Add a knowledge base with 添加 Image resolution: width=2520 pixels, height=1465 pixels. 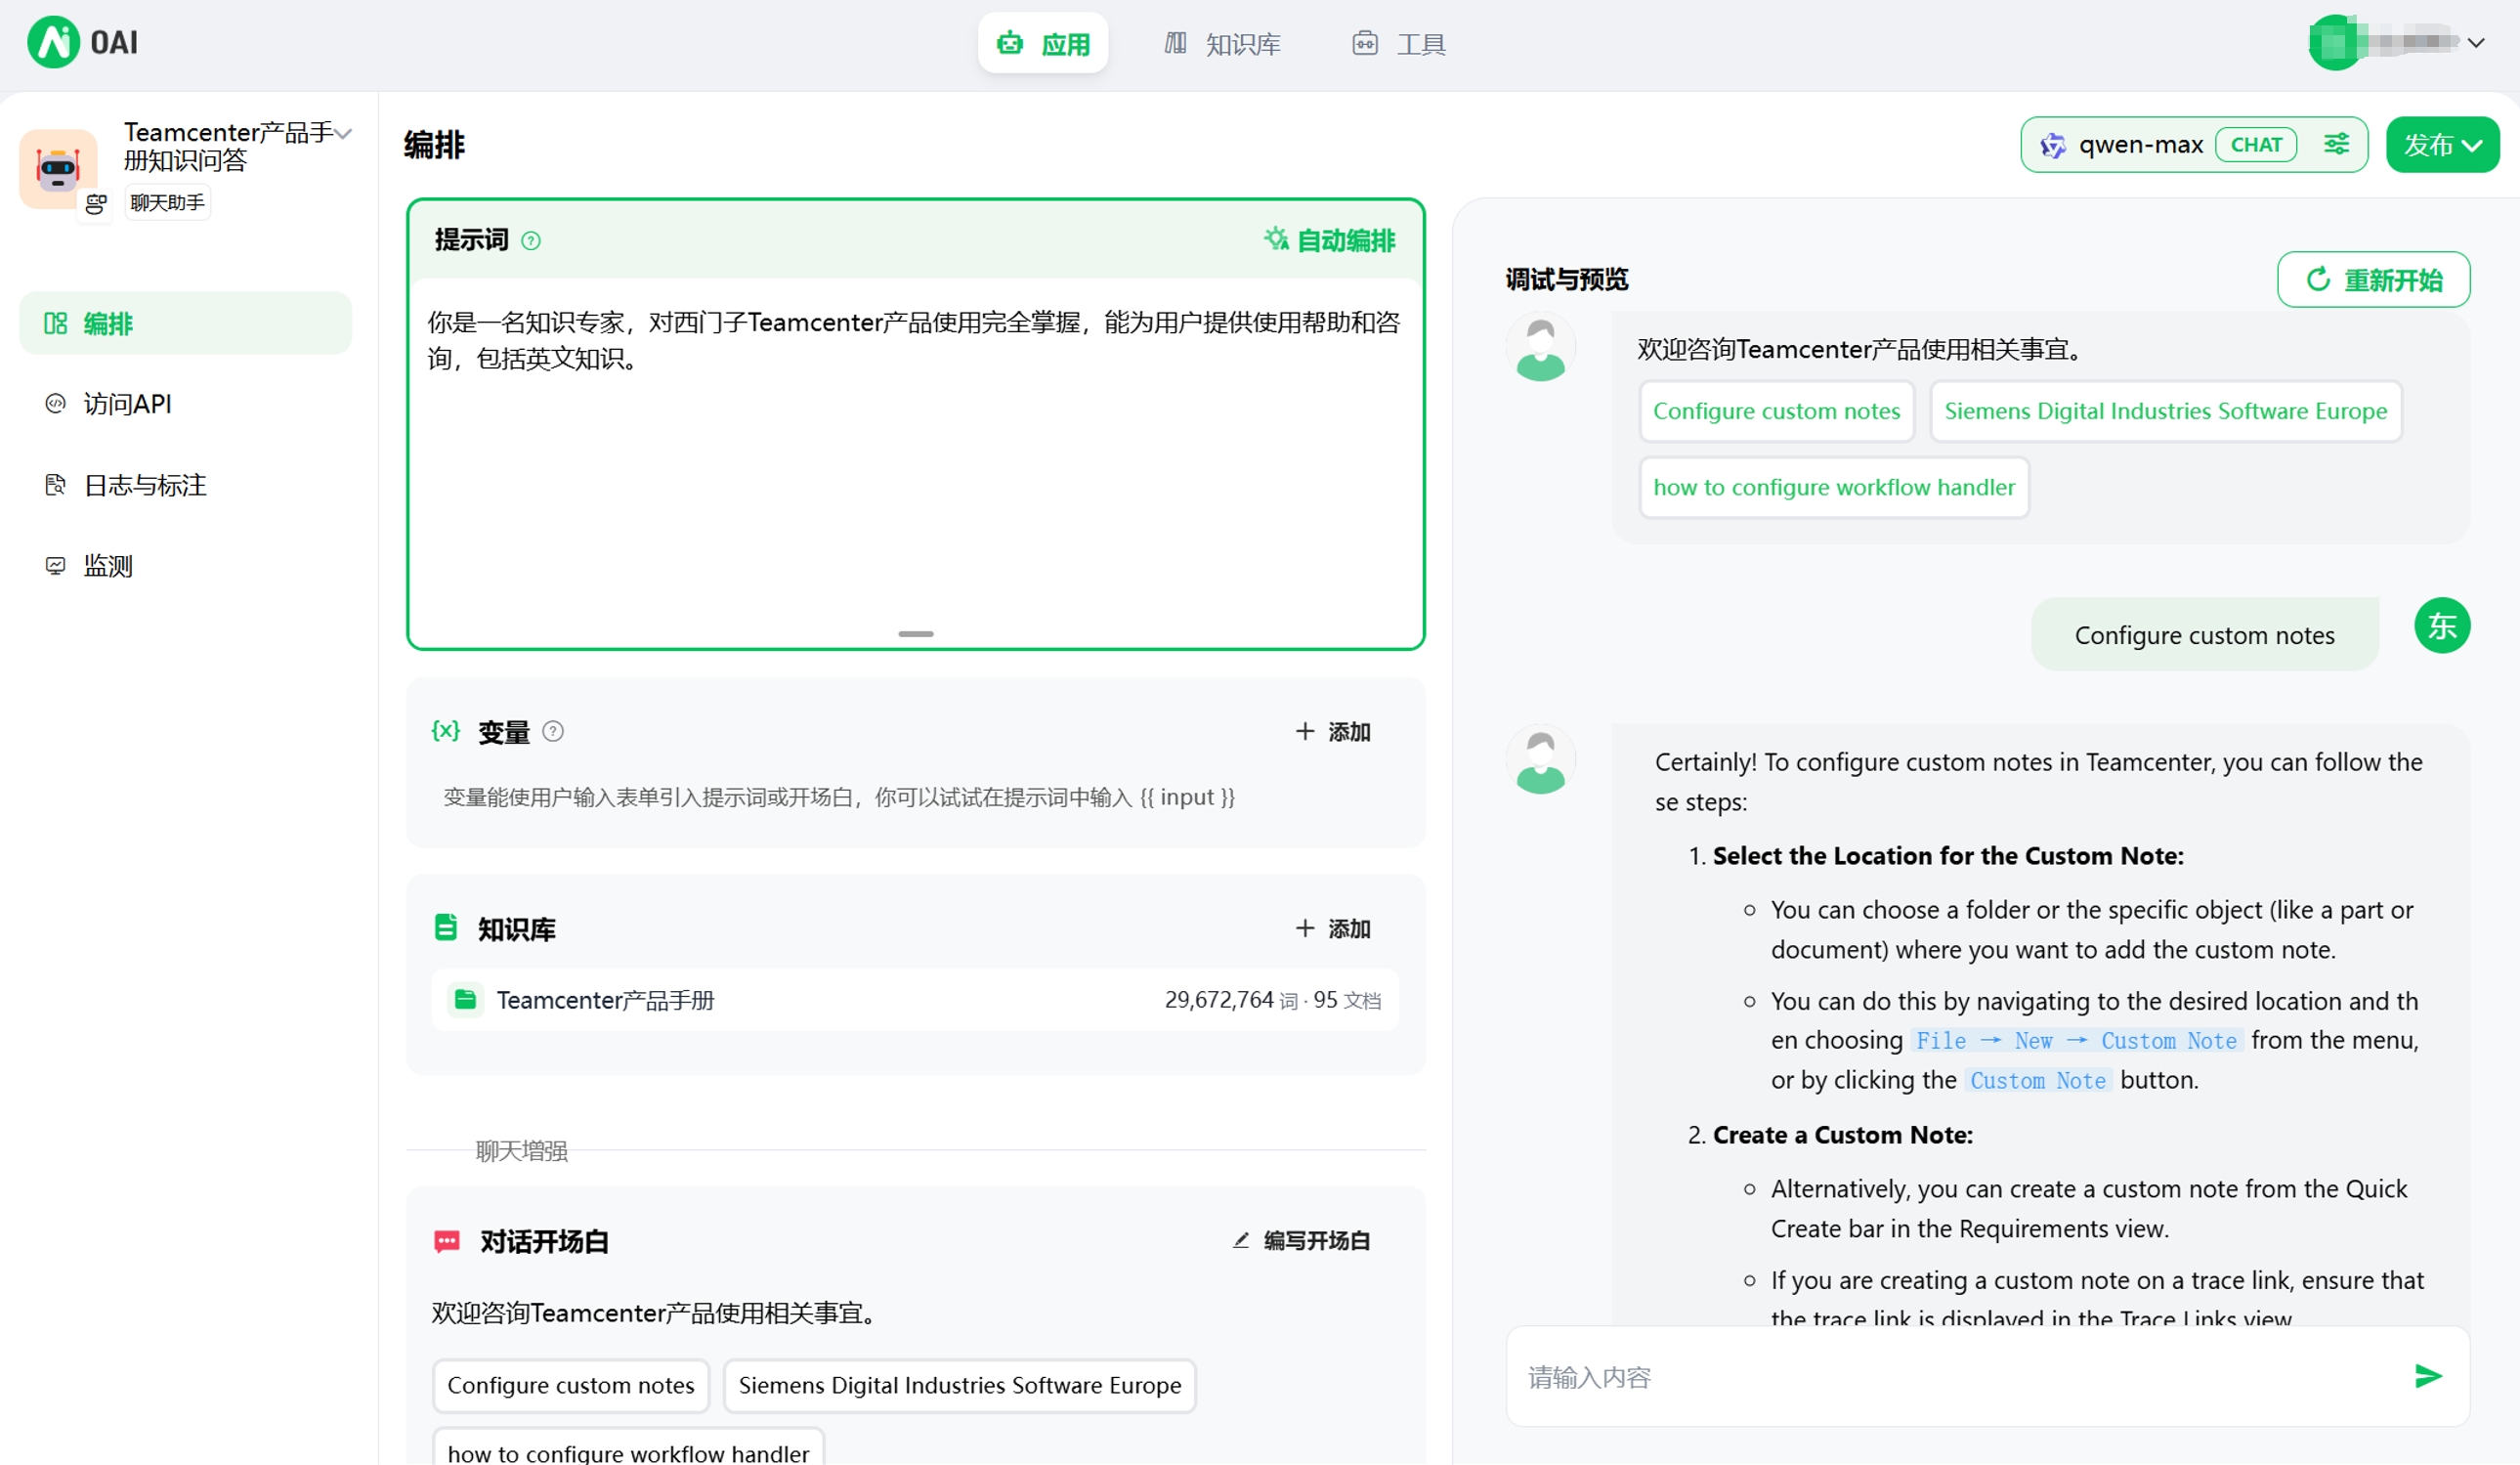(1333, 929)
